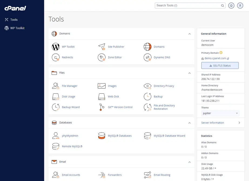Open the Email Accounts icon
The width and height of the screenshot is (249, 181).
(x=56, y=175)
